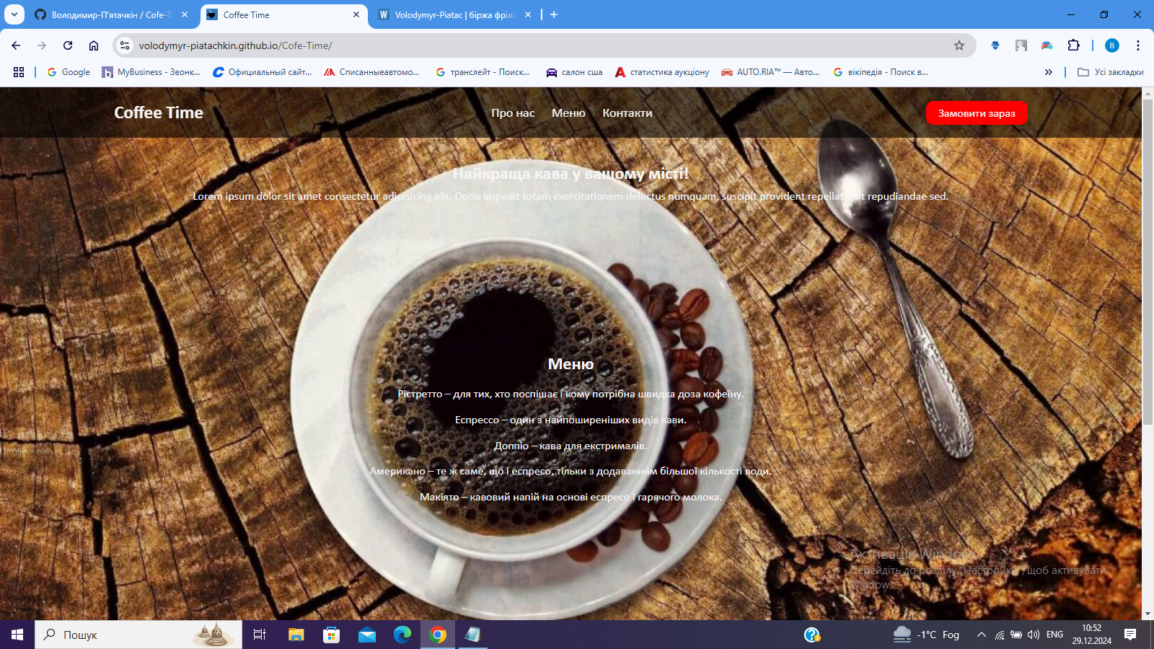Open the apps grid in bookmarks bar
This screenshot has height=649, width=1154.
19,72
